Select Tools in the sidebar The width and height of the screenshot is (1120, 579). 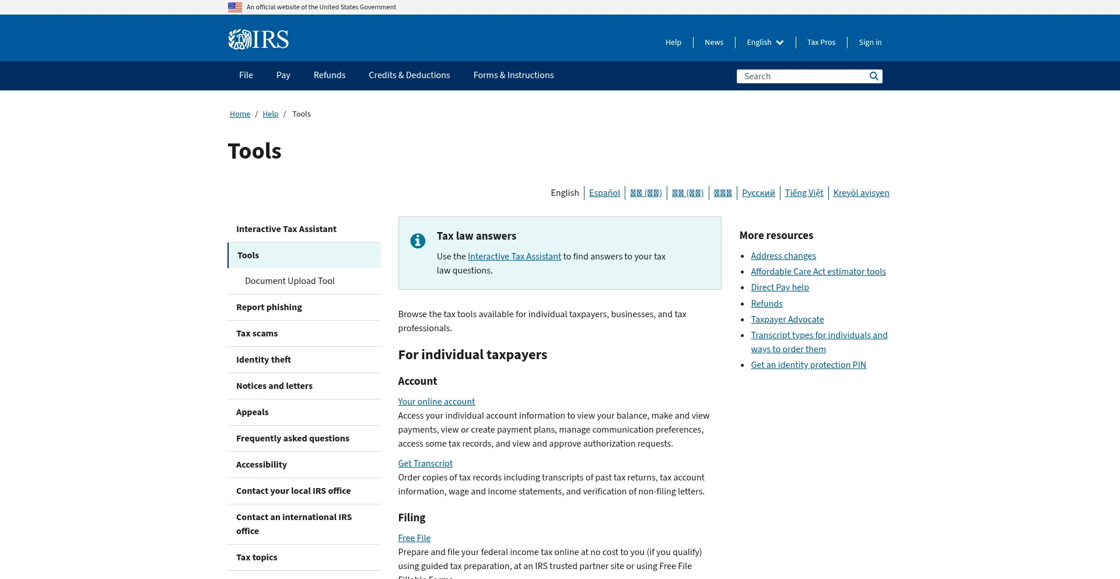304,255
